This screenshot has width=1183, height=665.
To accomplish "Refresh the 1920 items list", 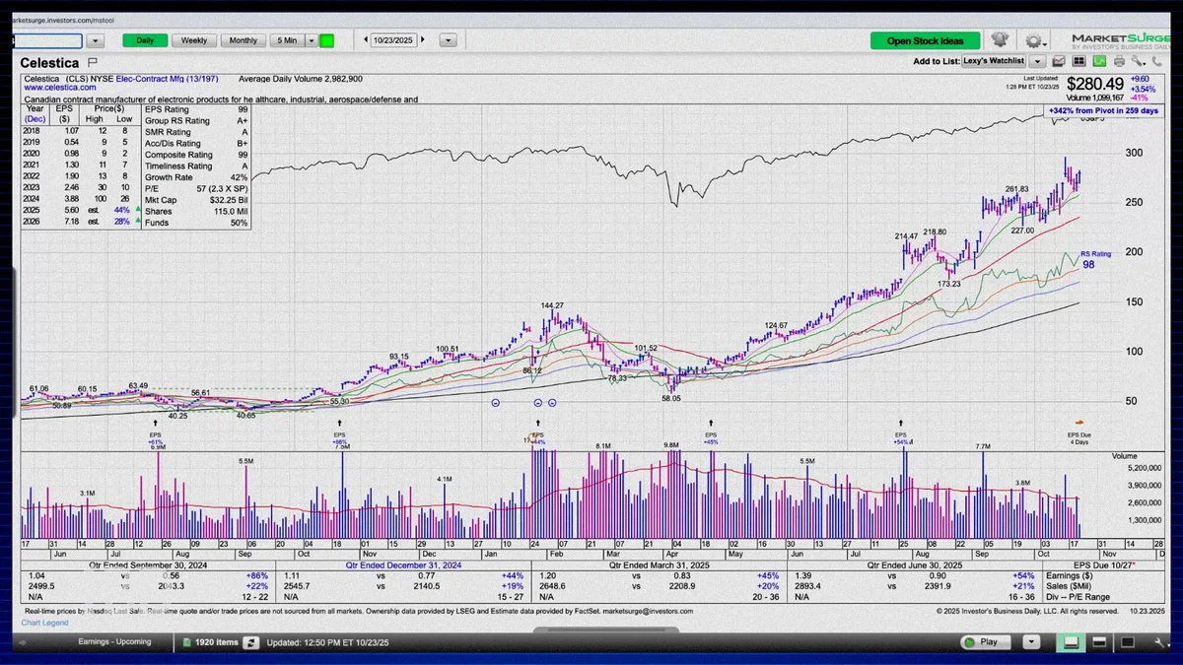I will 251,642.
